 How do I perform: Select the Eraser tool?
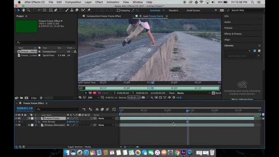[x=77, y=10]
